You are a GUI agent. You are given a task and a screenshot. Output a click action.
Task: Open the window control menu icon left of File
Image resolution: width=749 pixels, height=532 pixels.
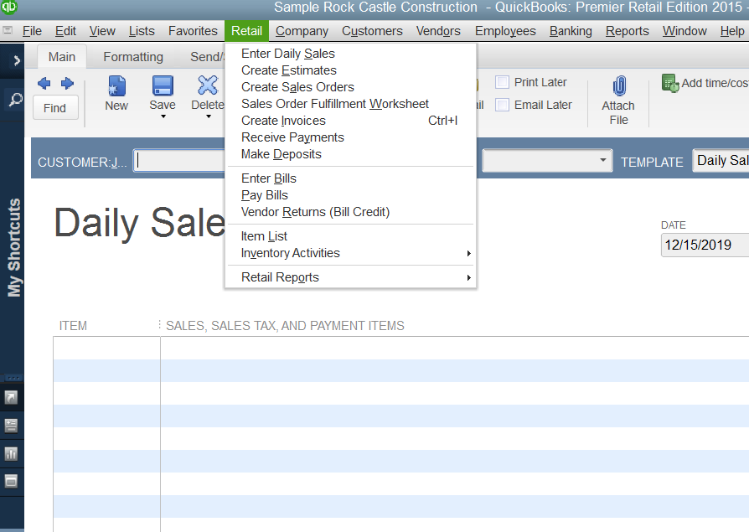8,30
